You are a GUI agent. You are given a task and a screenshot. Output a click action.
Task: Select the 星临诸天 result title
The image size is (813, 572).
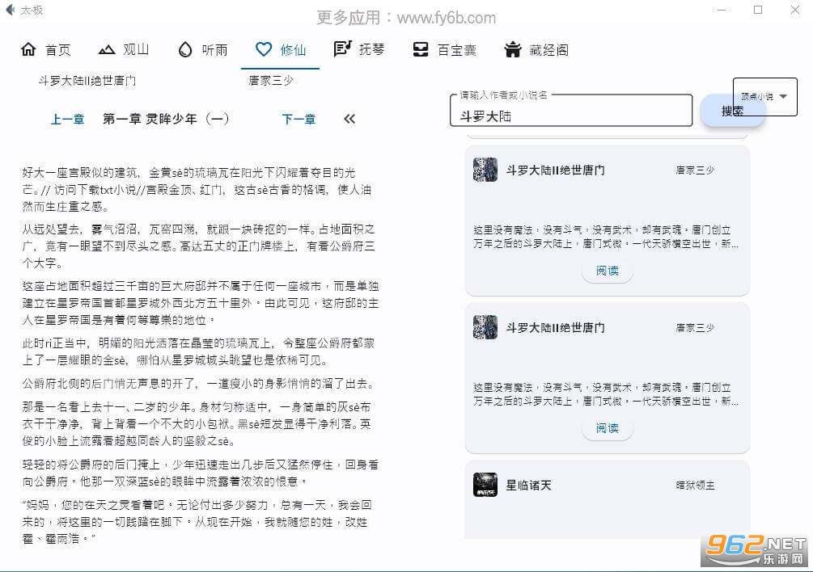tap(528, 485)
